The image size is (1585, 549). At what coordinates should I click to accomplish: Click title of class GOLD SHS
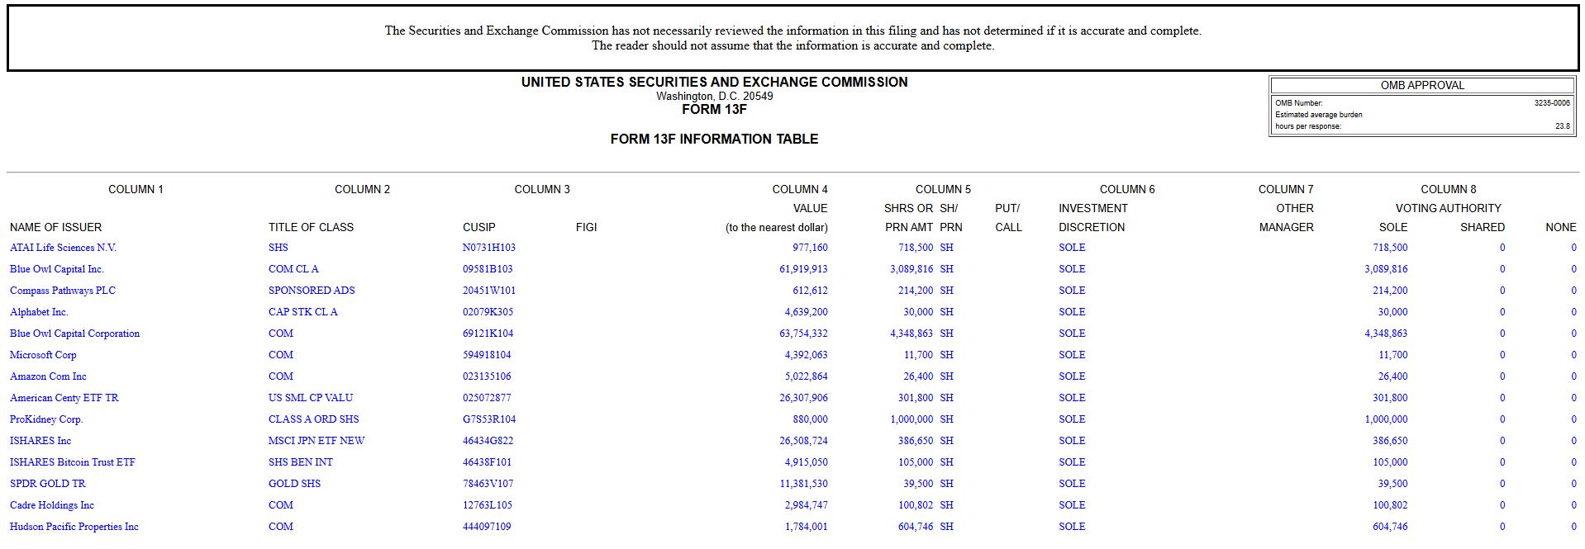click(x=294, y=484)
